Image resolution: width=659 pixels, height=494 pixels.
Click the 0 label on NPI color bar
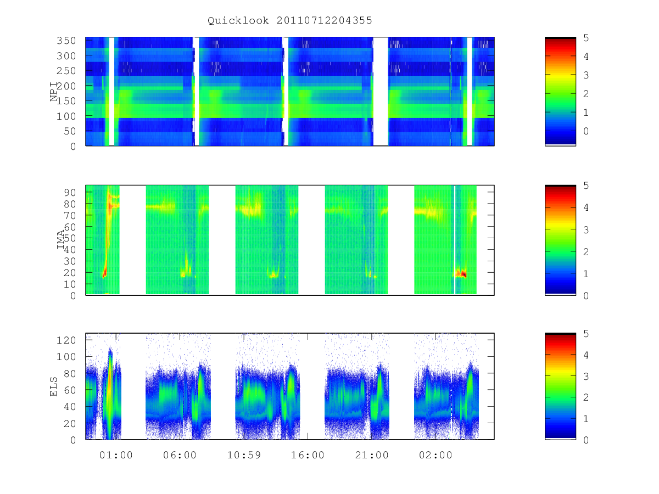click(586, 131)
